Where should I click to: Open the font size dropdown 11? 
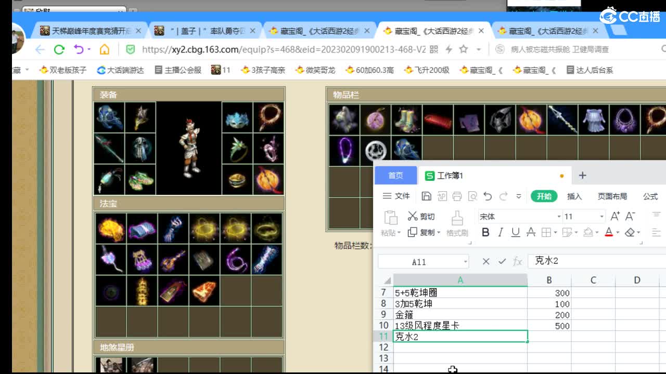point(601,217)
